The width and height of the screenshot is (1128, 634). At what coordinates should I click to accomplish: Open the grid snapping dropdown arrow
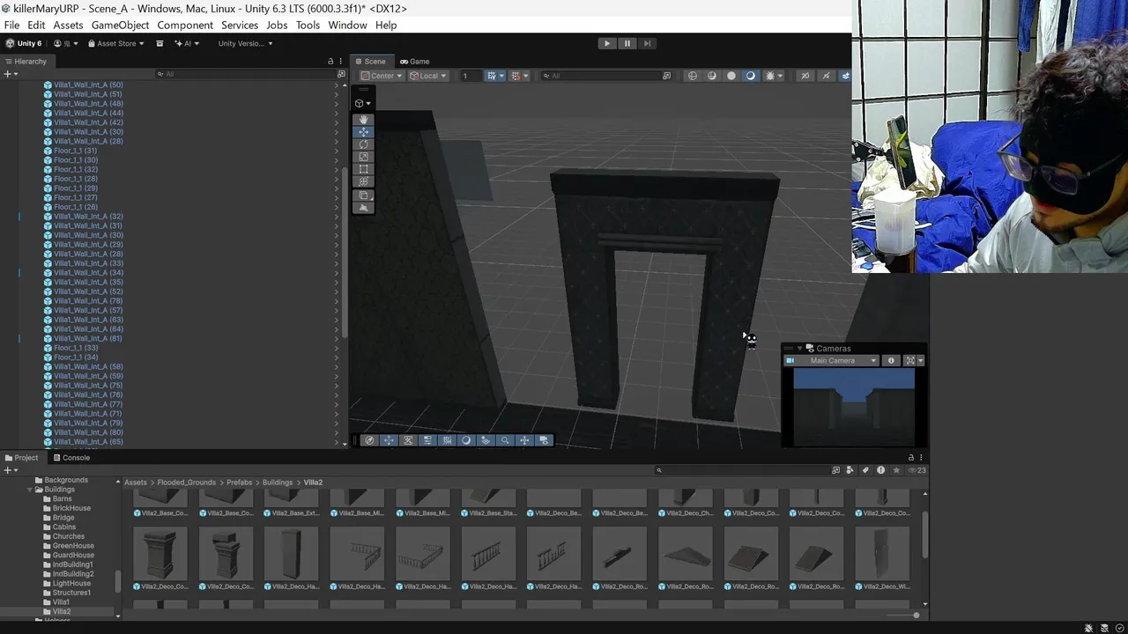[501, 76]
